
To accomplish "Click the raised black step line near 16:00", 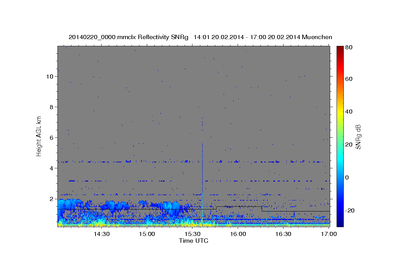I will tap(239, 206).
